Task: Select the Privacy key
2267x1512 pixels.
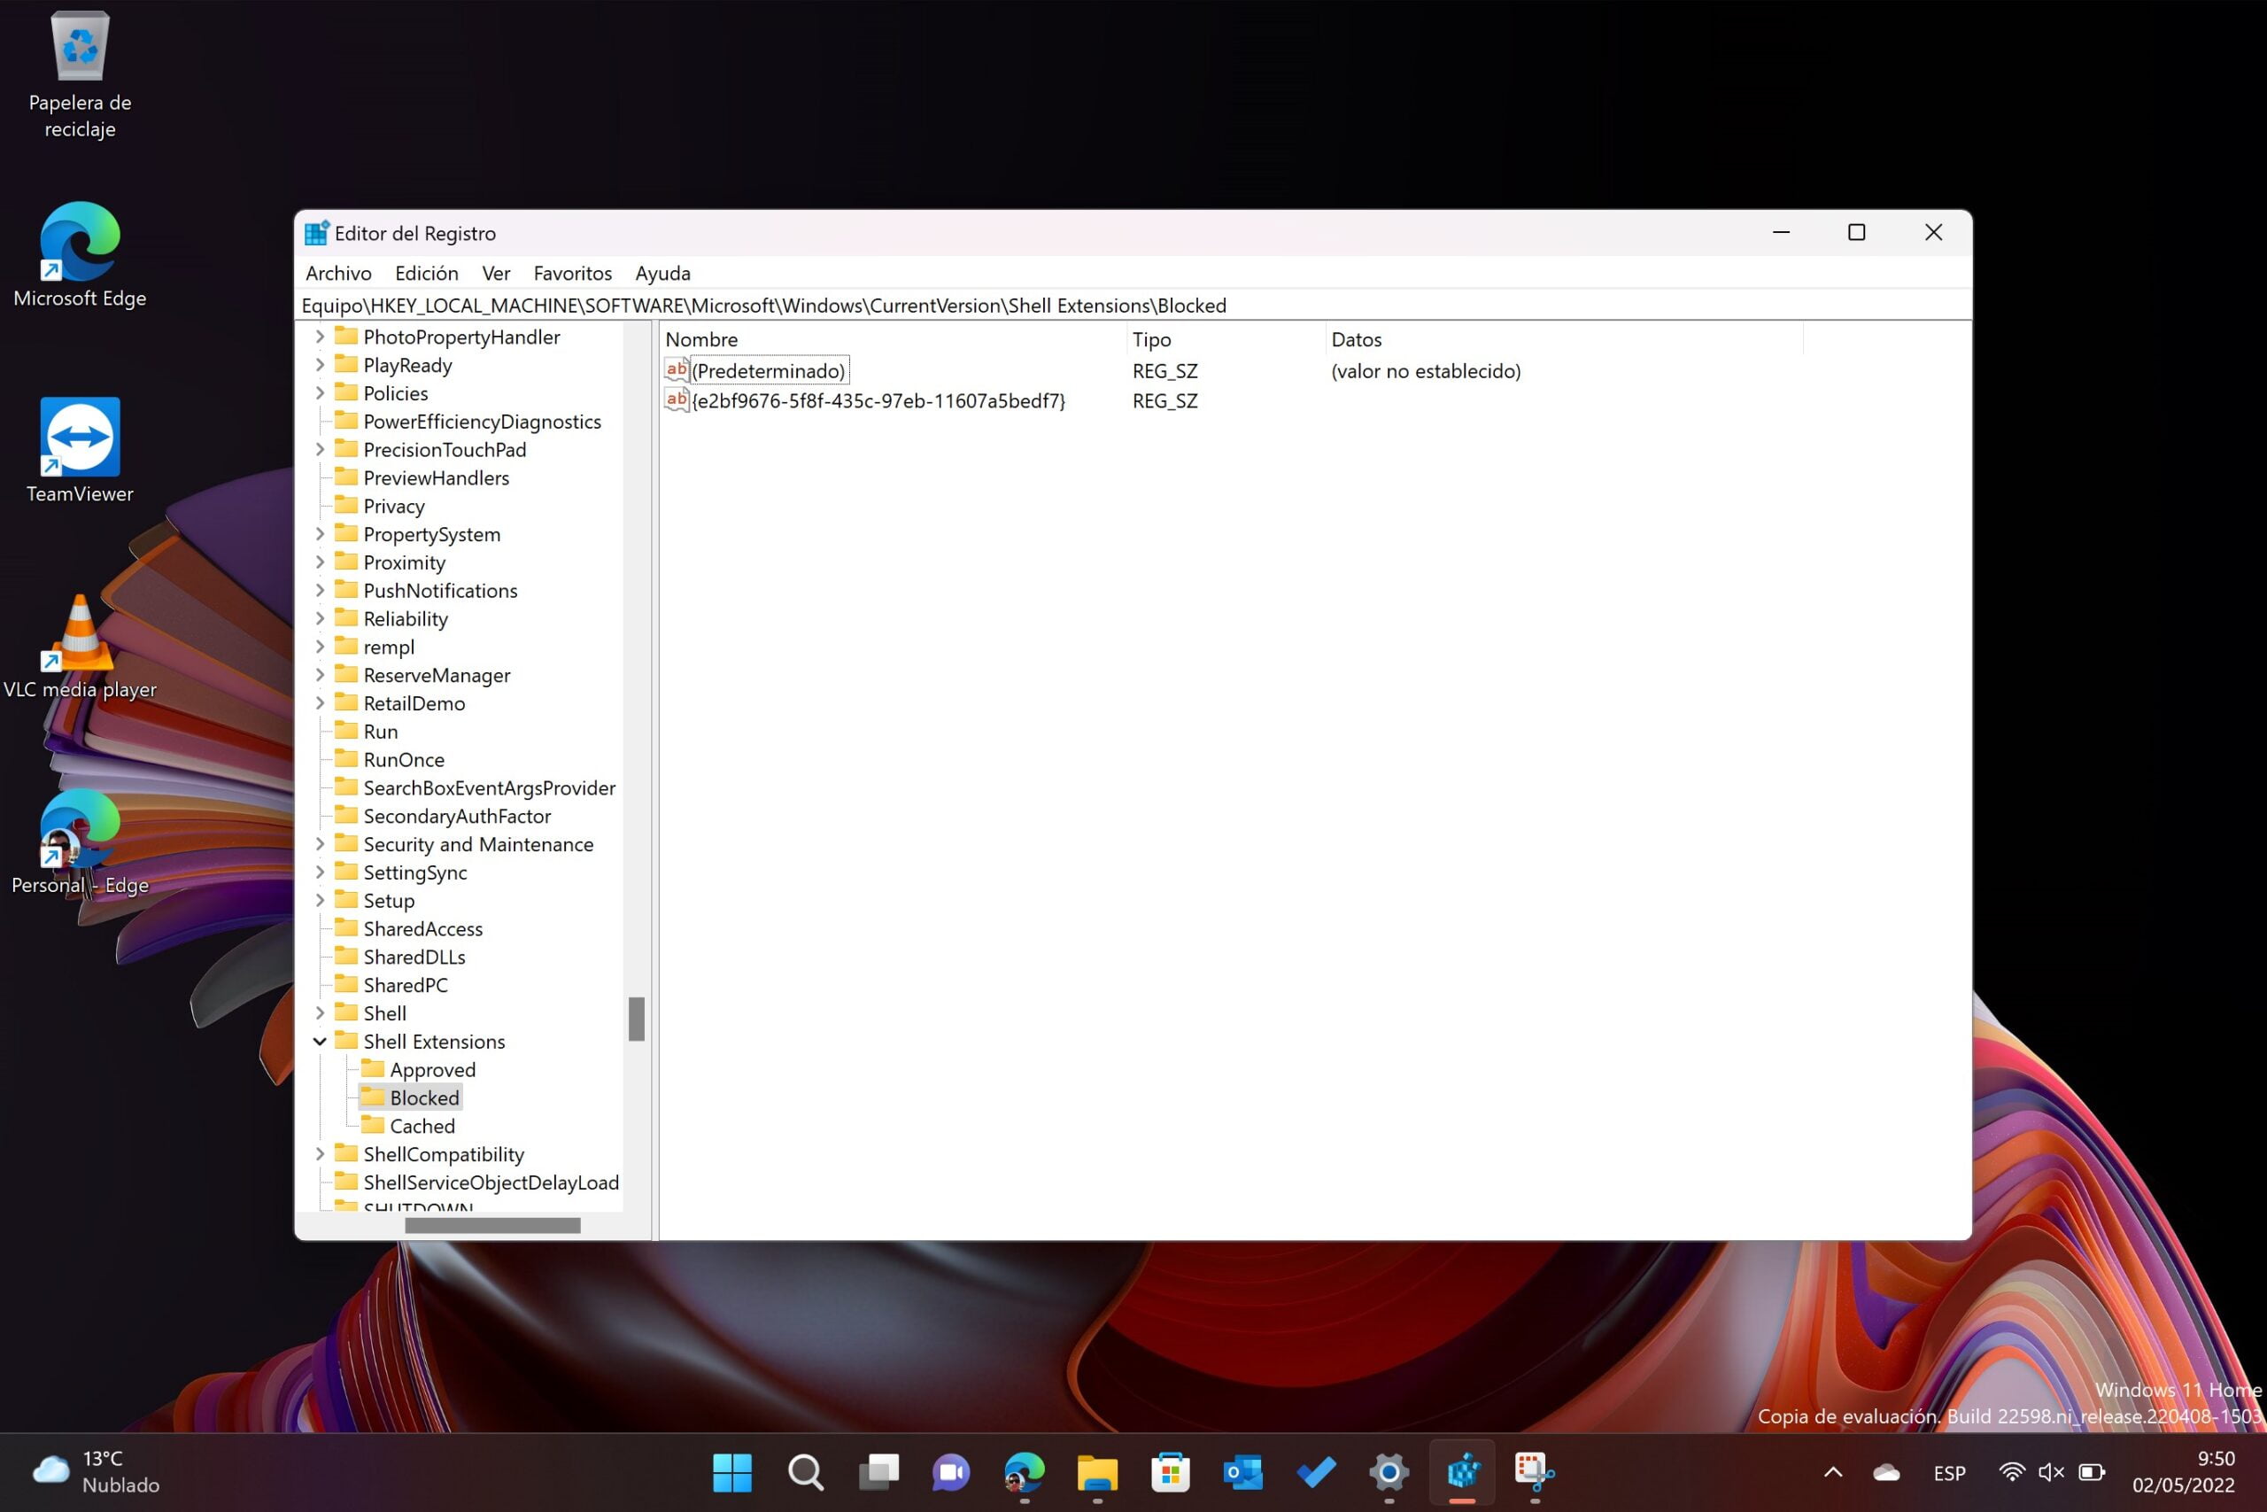Action: (394, 507)
